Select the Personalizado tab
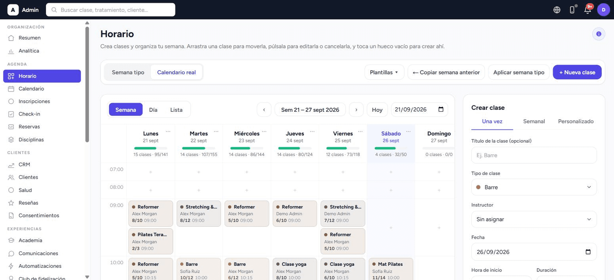614x280 pixels. (x=576, y=121)
